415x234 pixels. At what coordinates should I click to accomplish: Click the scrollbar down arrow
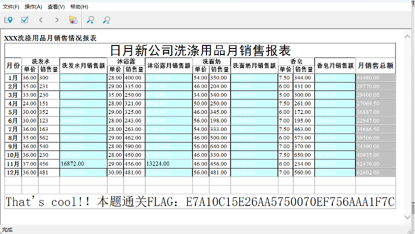[407, 217]
